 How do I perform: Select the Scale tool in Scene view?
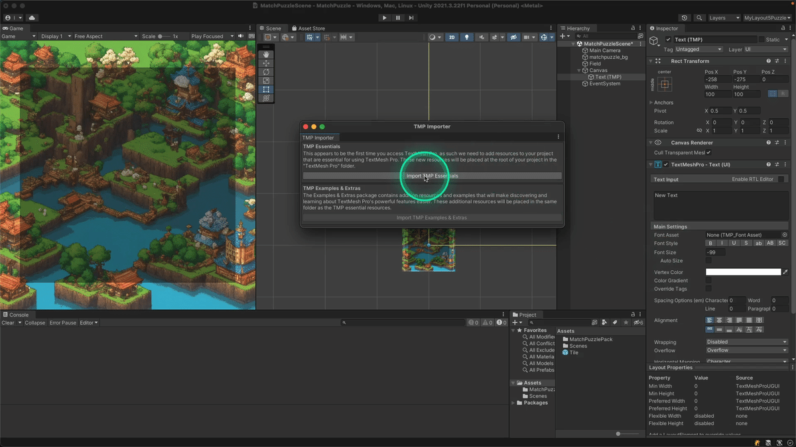[266, 81]
